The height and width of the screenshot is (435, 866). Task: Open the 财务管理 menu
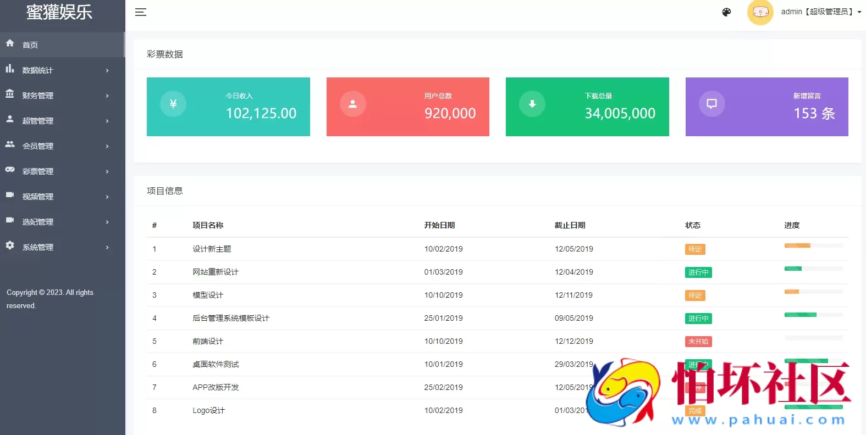click(x=62, y=96)
